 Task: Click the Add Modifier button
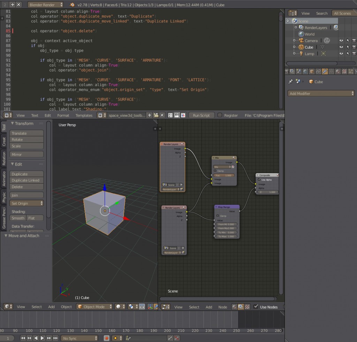[x=320, y=93]
